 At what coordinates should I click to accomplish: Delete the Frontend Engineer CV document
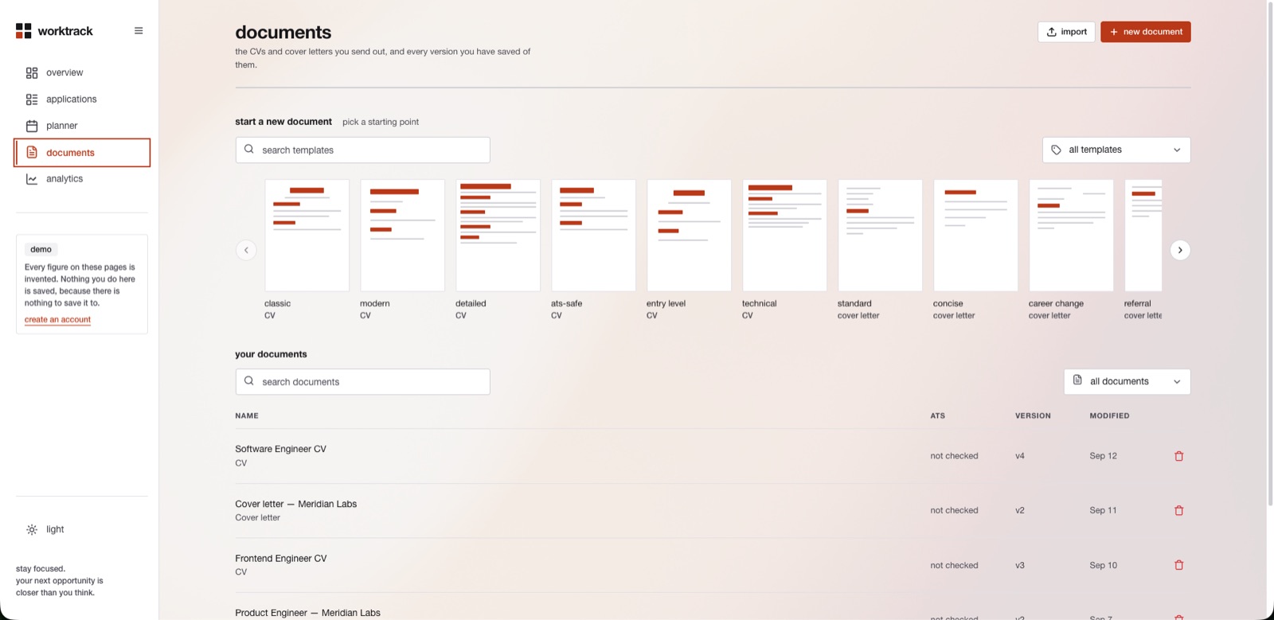click(x=1179, y=565)
